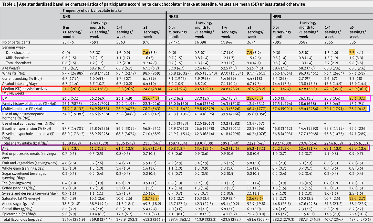
Task: Select the 'AHEI' row label
Action: tap(6, 148)
